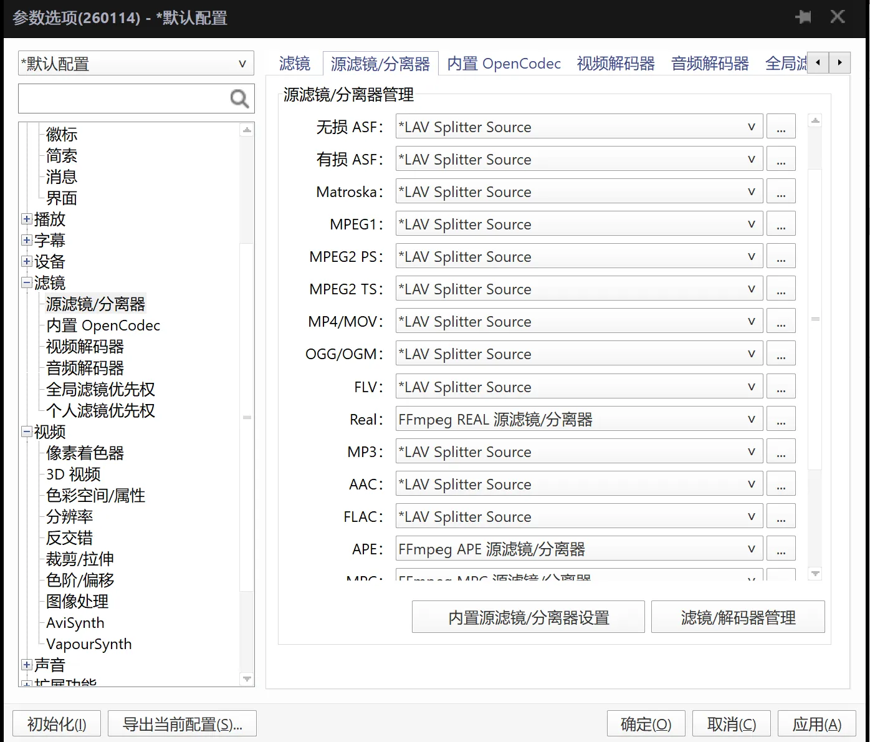Click the down arrow of the splitter list scrollbar
870x742 pixels.
(x=815, y=574)
